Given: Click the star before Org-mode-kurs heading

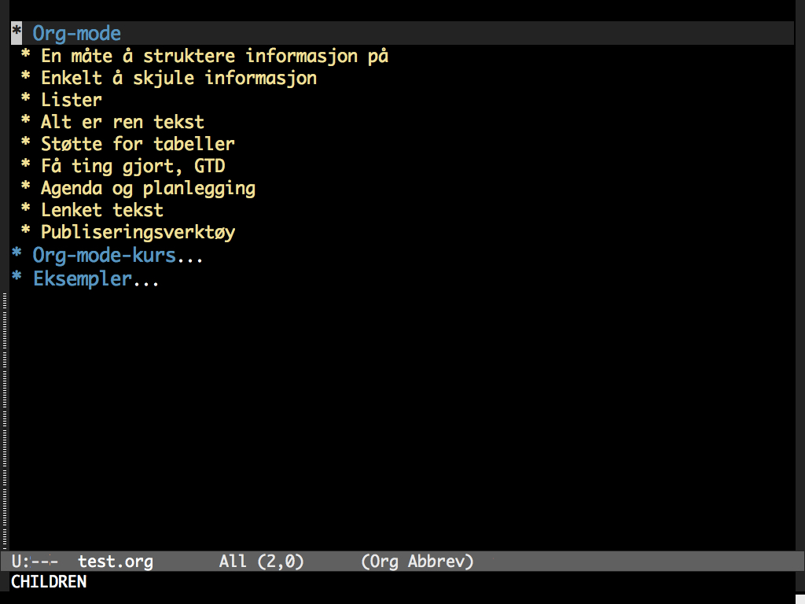Looking at the screenshot, I should click(17, 256).
